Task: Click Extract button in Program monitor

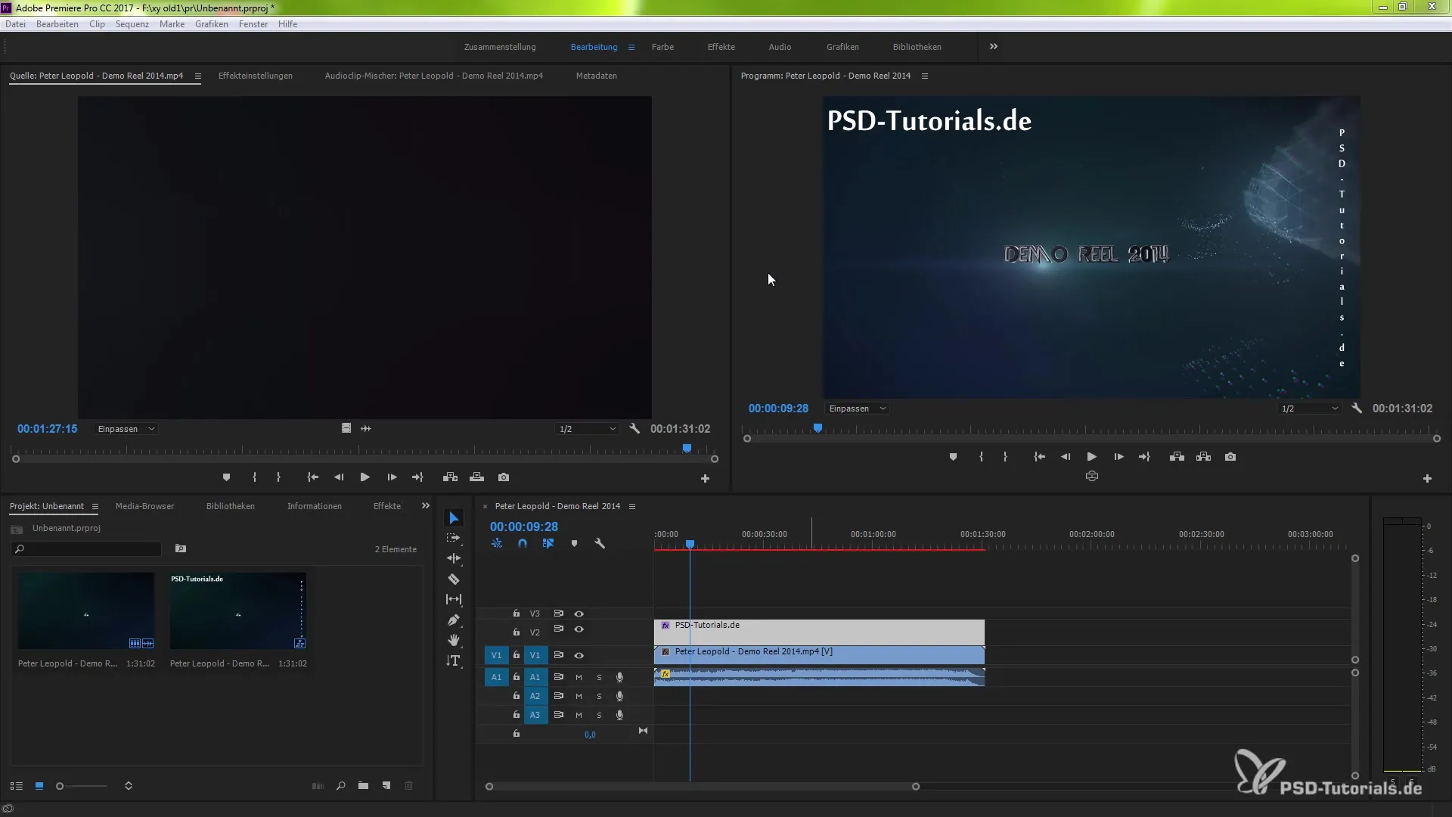Action: click(x=1204, y=457)
